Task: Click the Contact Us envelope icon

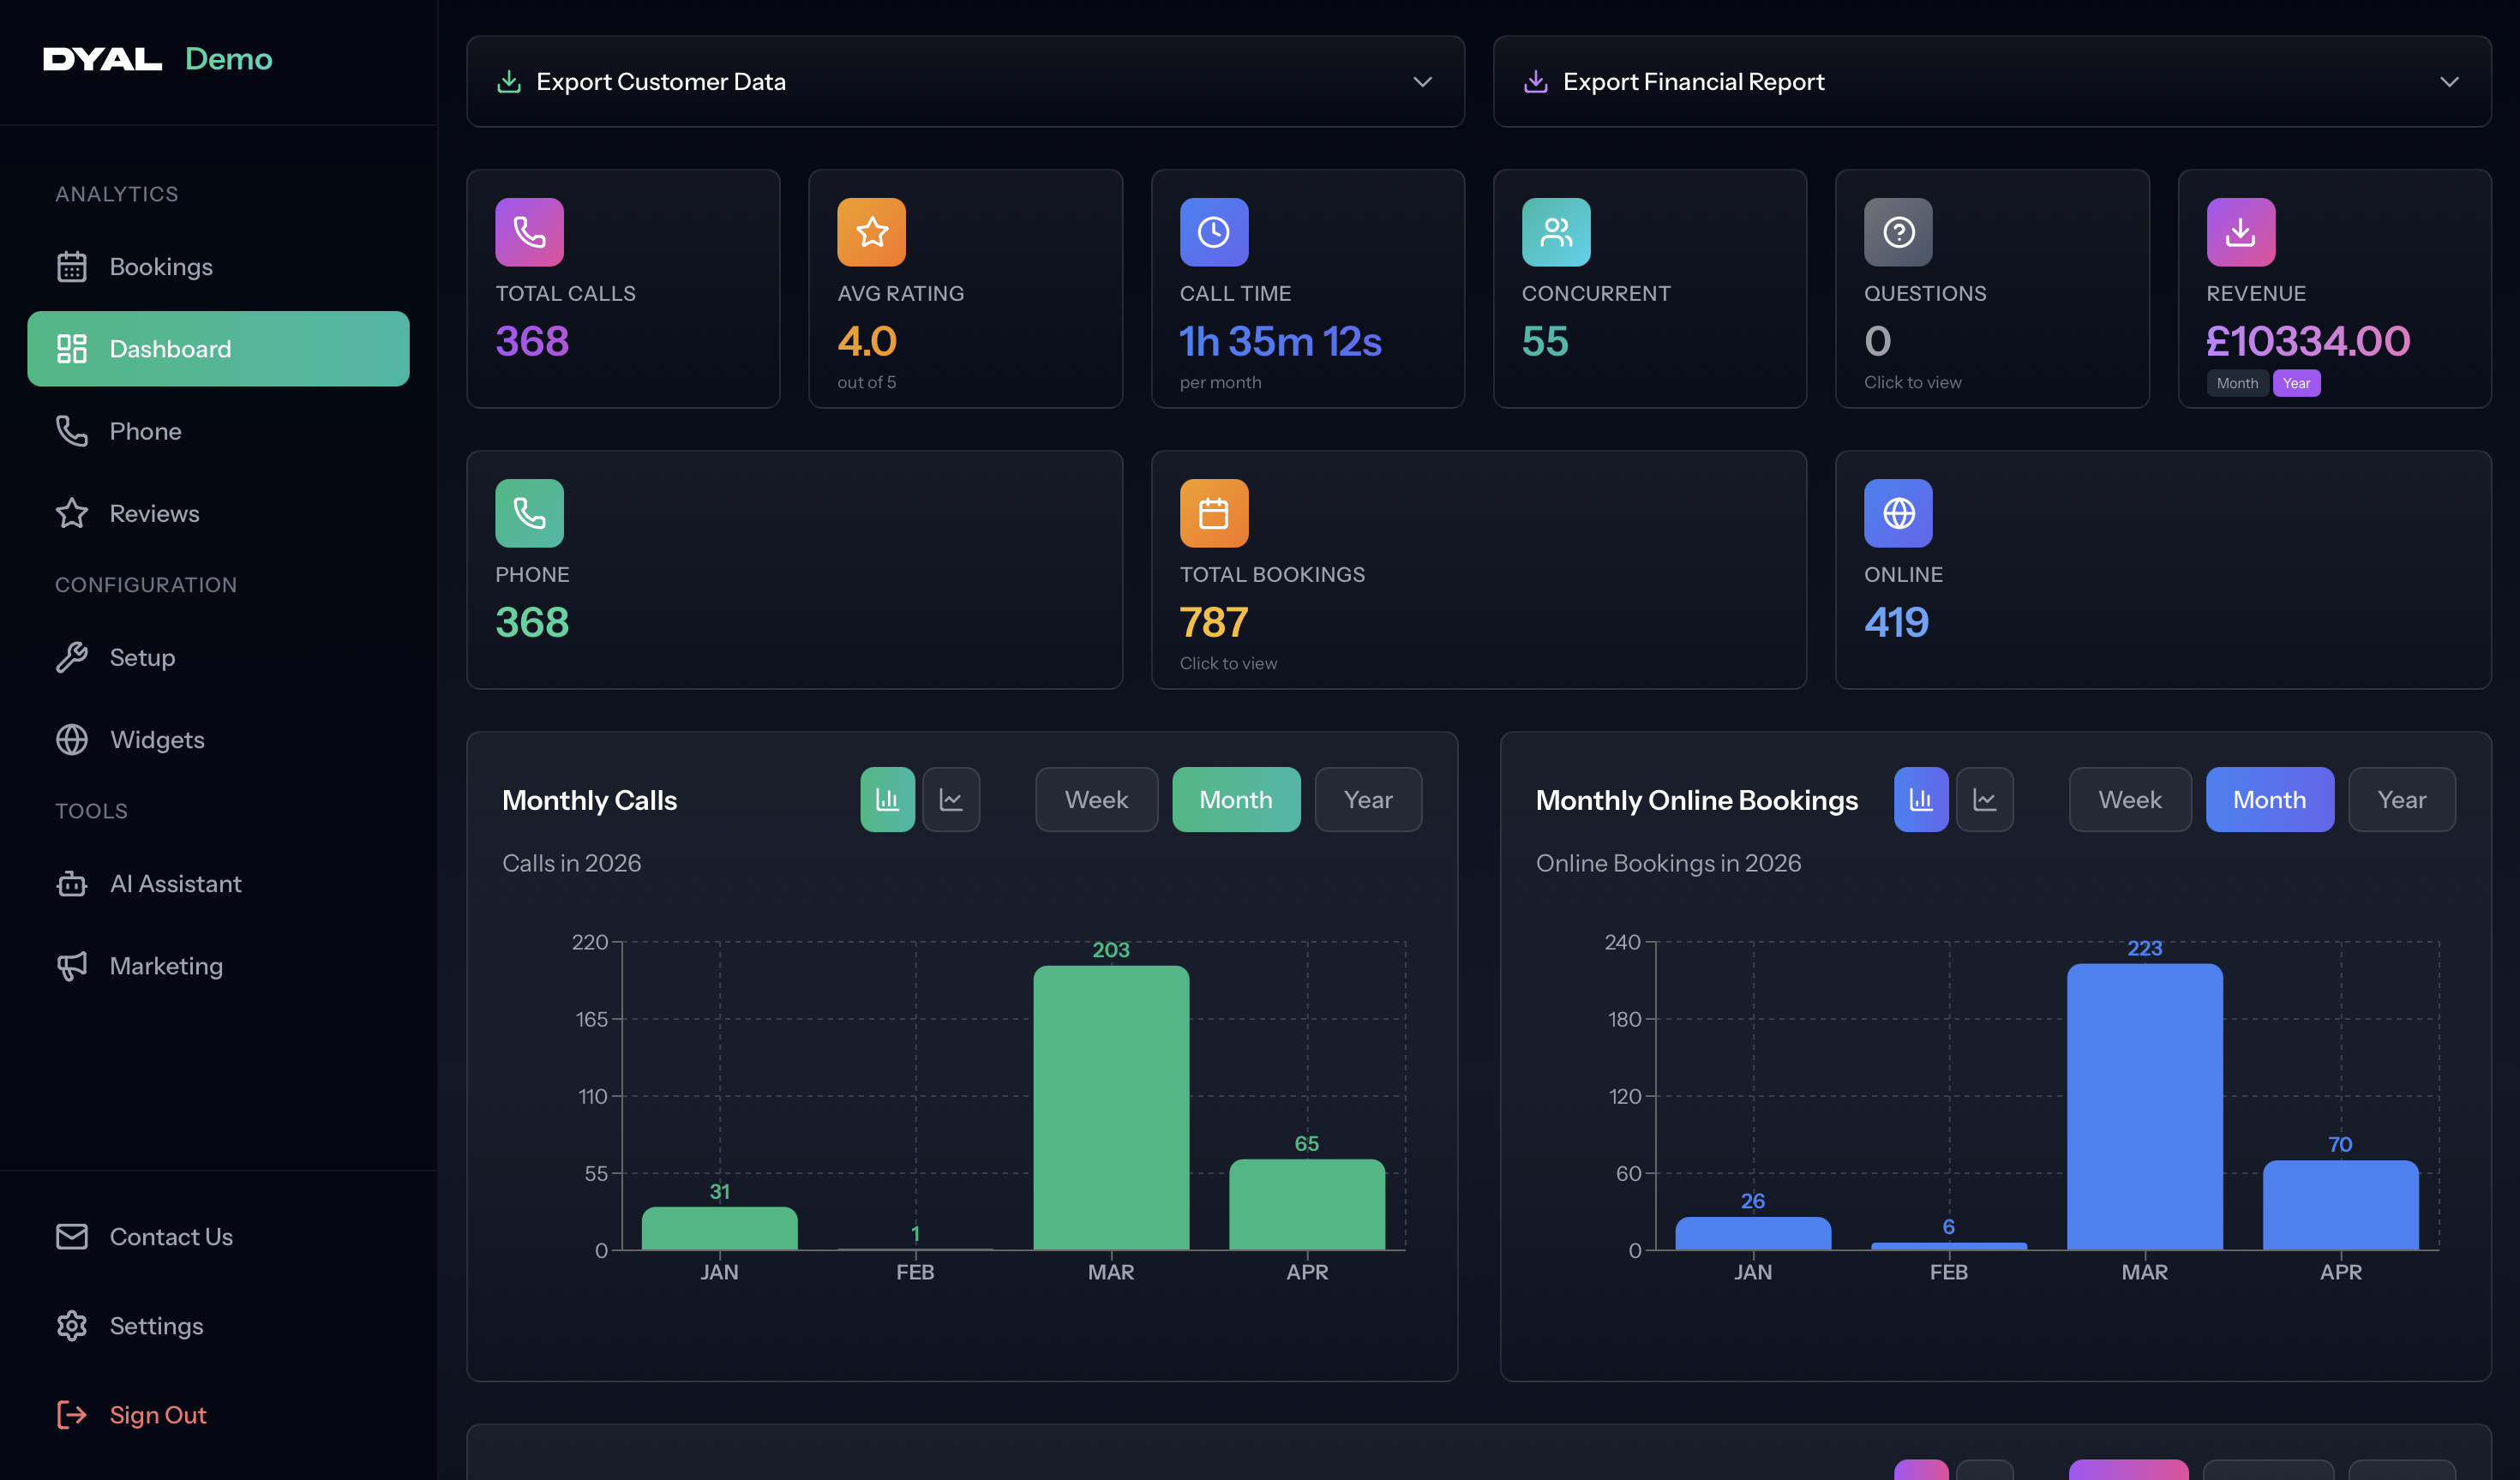Action: (x=72, y=1237)
